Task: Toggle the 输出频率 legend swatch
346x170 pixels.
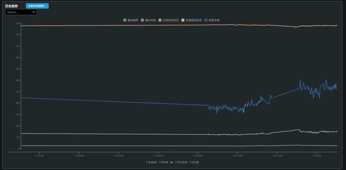Action: click(x=125, y=20)
